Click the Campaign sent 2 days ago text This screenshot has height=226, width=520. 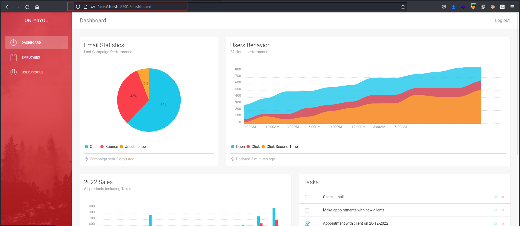(112, 159)
